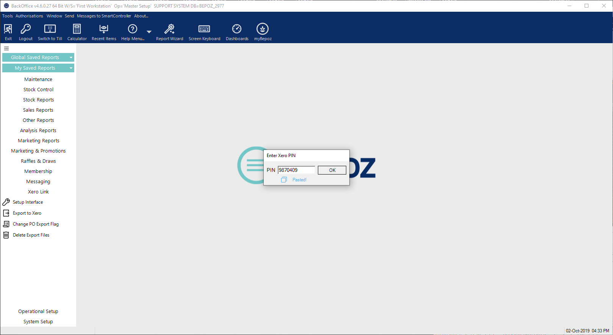
Task: Open the Other Reports section
Action: (x=38, y=120)
